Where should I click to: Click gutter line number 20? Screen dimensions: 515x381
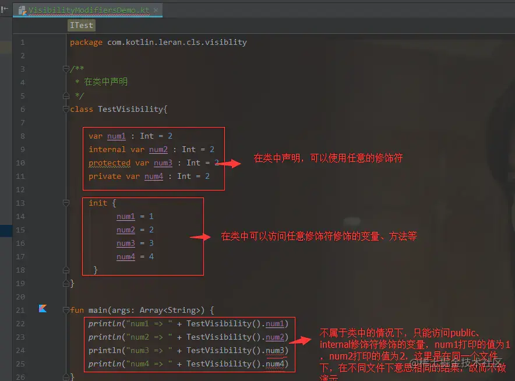[20, 297]
